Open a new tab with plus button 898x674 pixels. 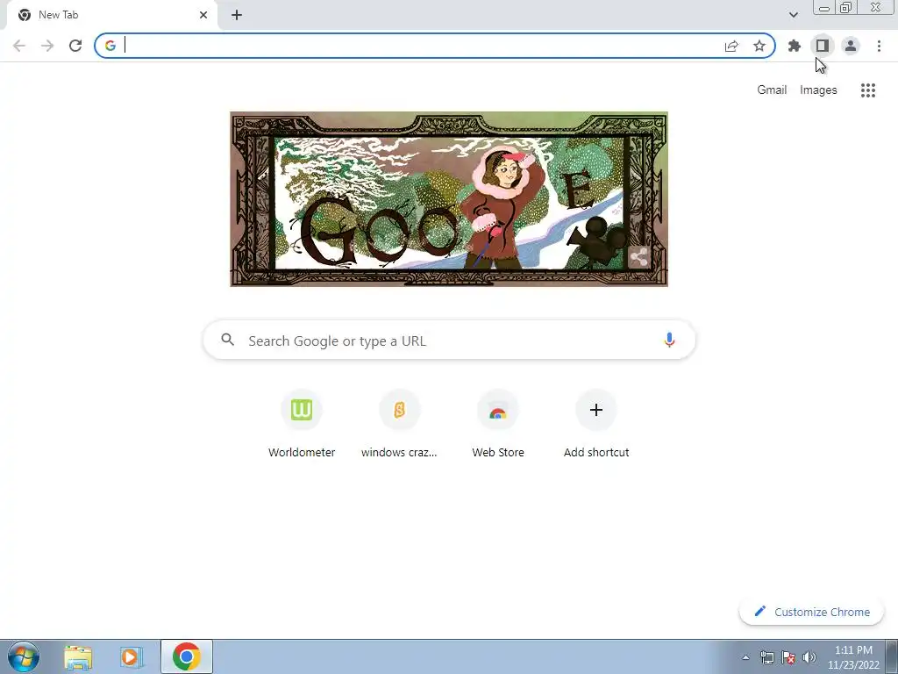237,15
